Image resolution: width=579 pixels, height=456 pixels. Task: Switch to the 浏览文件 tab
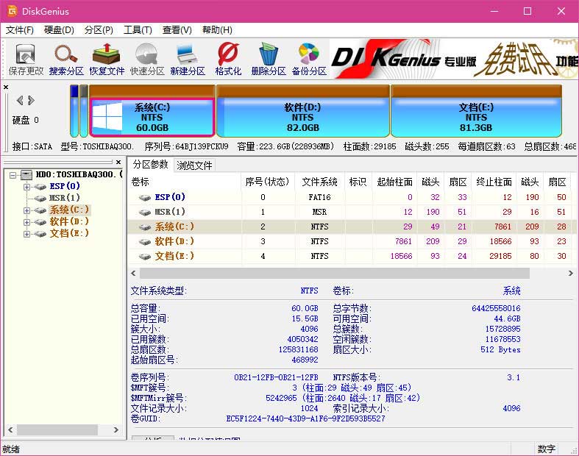tap(194, 165)
